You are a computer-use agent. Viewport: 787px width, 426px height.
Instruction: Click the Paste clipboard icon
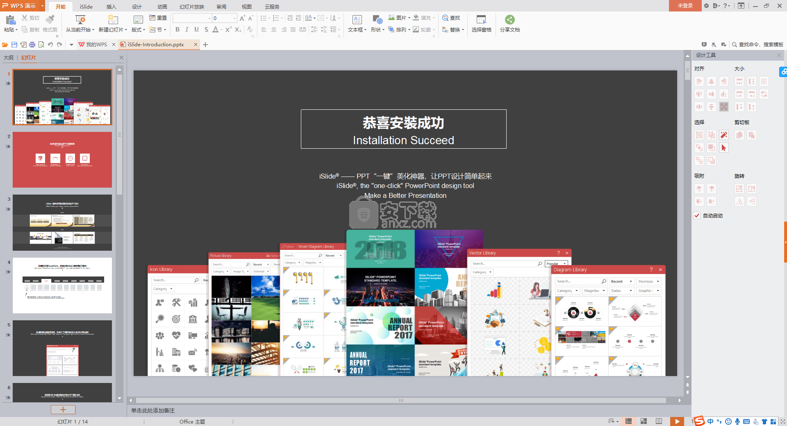coord(11,20)
